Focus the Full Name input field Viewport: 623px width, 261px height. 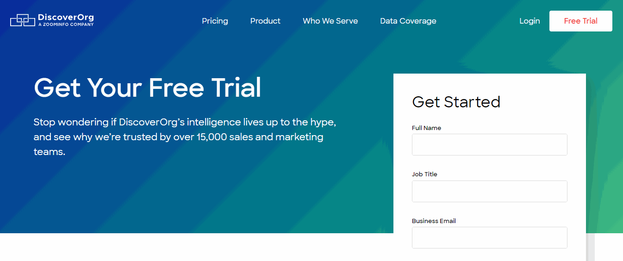(489, 144)
